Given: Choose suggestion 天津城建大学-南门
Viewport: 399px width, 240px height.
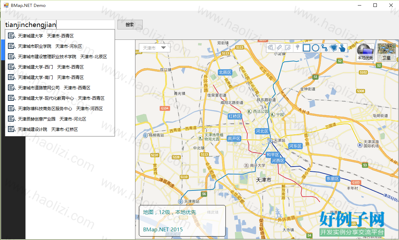Looking at the screenshot, I should click(60, 77).
